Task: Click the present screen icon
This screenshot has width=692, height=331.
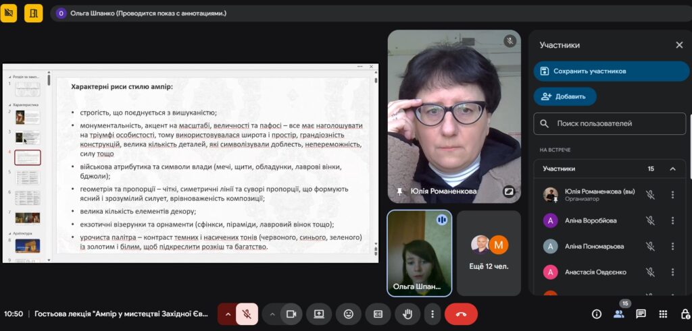Action: [x=319, y=314]
